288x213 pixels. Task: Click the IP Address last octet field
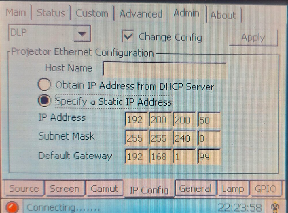tap(209, 120)
